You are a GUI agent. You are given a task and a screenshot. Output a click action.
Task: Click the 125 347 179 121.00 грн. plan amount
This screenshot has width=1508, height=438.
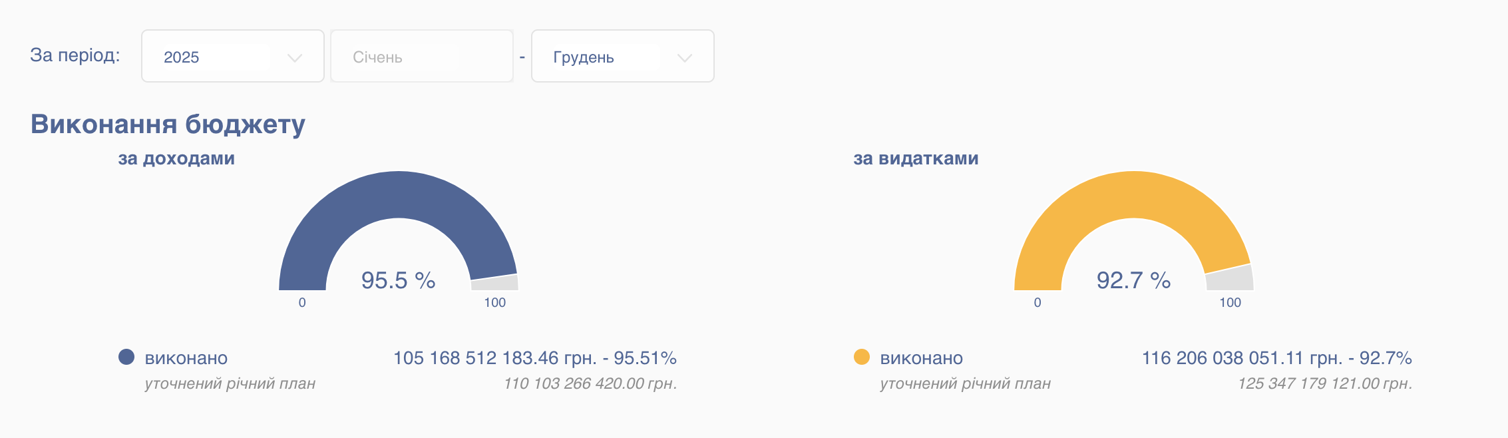click(1324, 383)
